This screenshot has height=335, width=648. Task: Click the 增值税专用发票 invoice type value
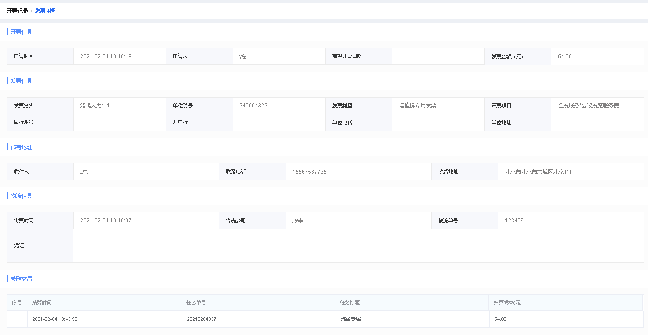tap(417, 106)
